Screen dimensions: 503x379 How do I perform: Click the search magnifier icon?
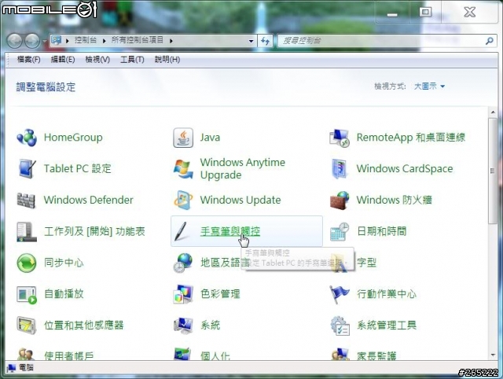pos(489,41)
